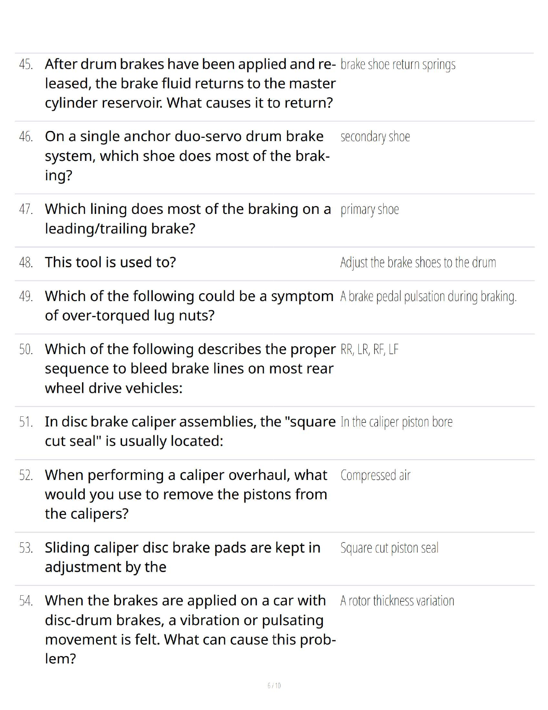The image size is (548, 710).
Task: Click question 51 about the square cut seal
Action: pos(190,432)
